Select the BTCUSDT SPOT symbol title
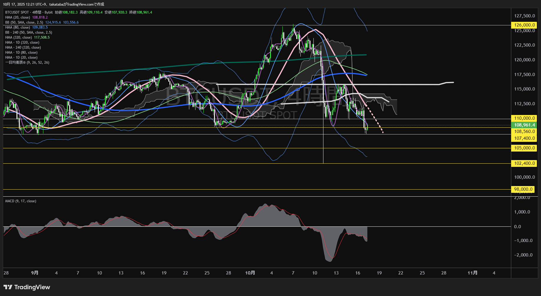541x296 pixels. pyautogui.click(x=17, y=12)
